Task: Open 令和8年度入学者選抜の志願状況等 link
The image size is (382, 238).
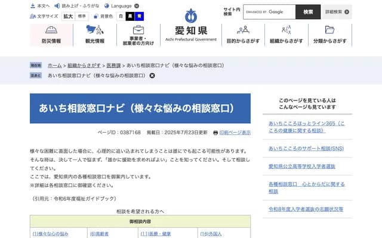Action: click(x=306, y=209)
